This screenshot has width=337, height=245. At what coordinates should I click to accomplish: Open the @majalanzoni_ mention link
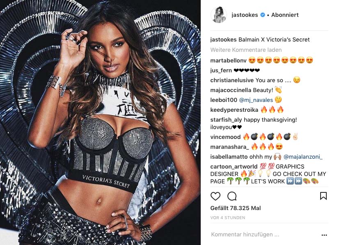[x=303, y=157]
